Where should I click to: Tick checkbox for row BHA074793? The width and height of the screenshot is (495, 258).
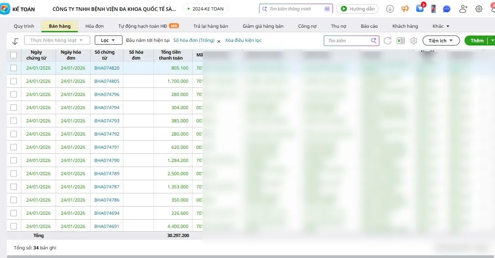tap(14, 121)
